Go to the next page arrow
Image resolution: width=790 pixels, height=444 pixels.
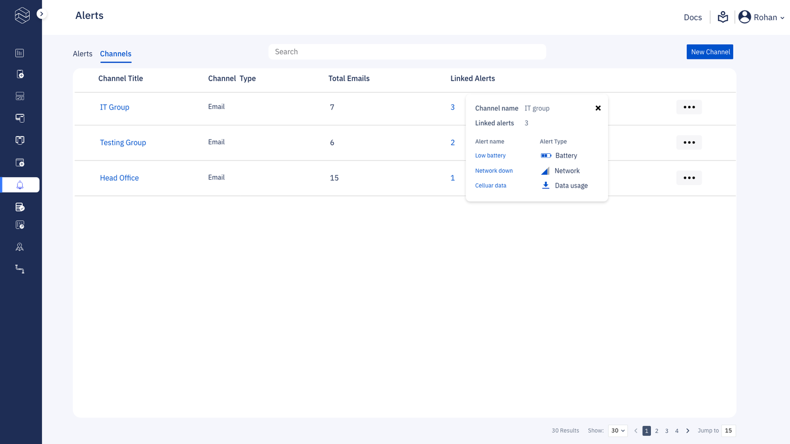687,430
